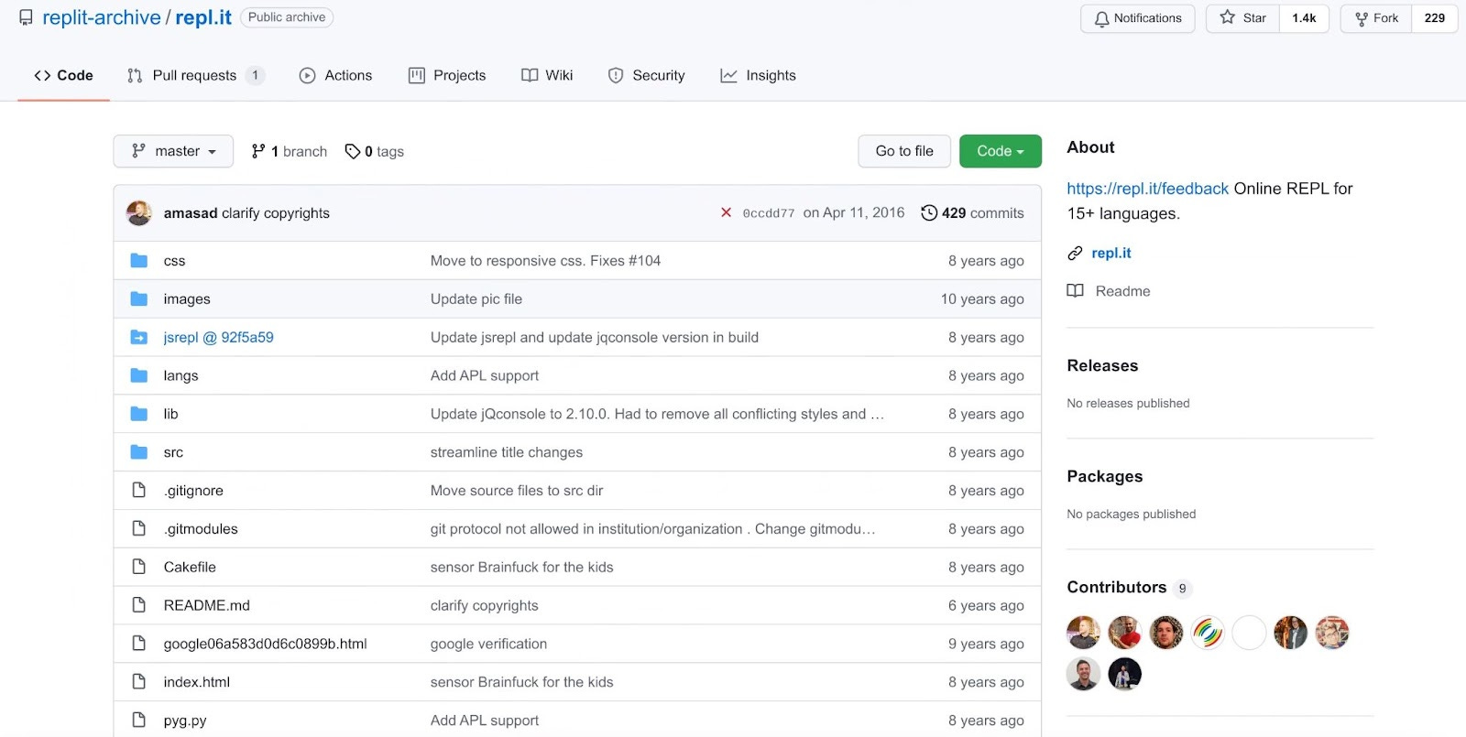Expand the green Code dropdown button
The image size is (1466, 737).
(x=1001, y=151)
